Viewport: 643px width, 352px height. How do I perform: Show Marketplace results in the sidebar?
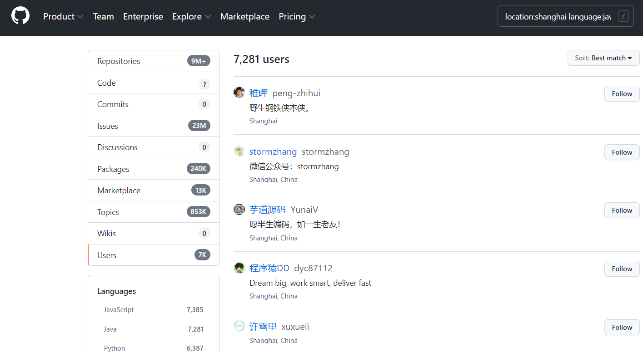[x=154, y=191]
